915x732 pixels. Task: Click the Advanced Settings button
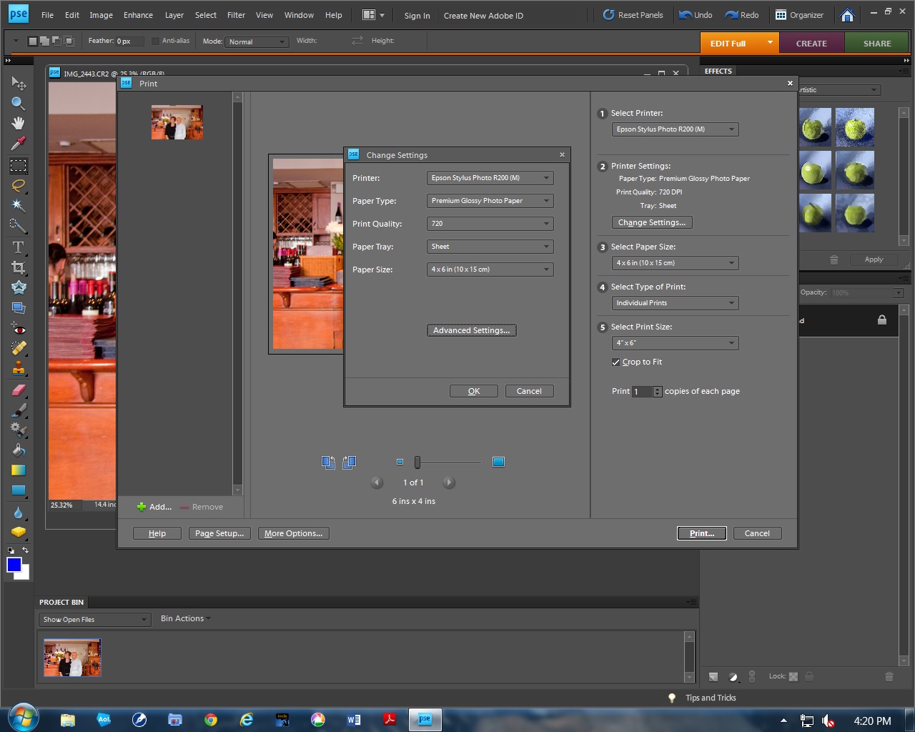pyautogui.click(x=471, y=330)
